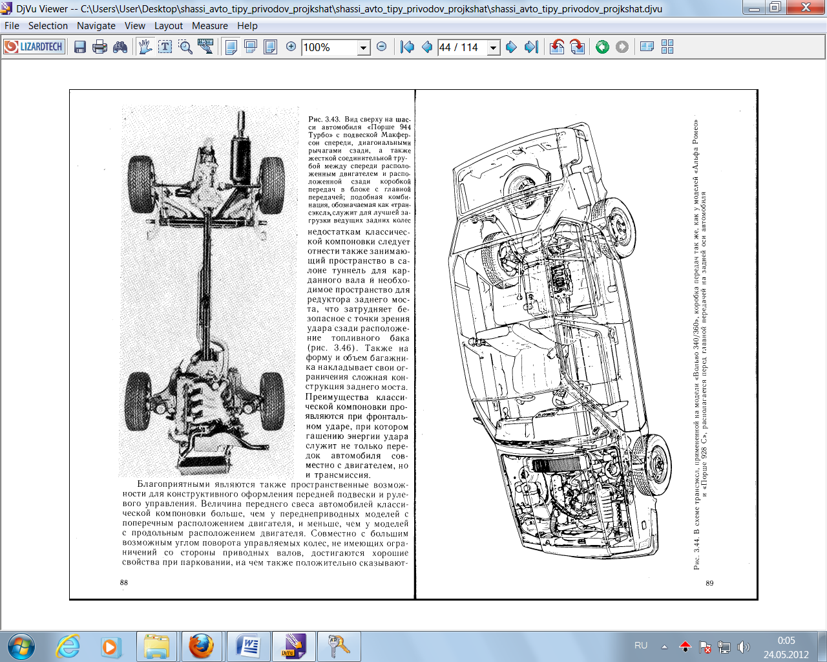Activate the magnifier zoom-region tool
827x662 pixels.
(x=185, y=47)
